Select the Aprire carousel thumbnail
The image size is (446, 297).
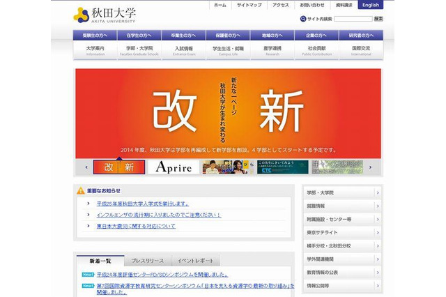(x=174, y=167)
